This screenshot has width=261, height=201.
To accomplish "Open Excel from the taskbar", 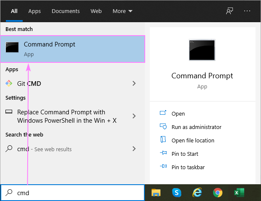I will pyautogui.click(x=238, y=193).
